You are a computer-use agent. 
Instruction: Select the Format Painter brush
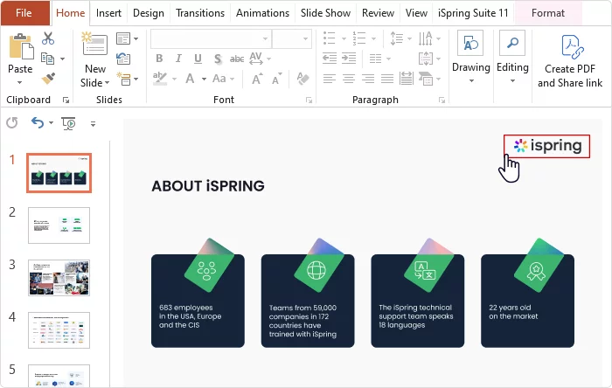48,79
